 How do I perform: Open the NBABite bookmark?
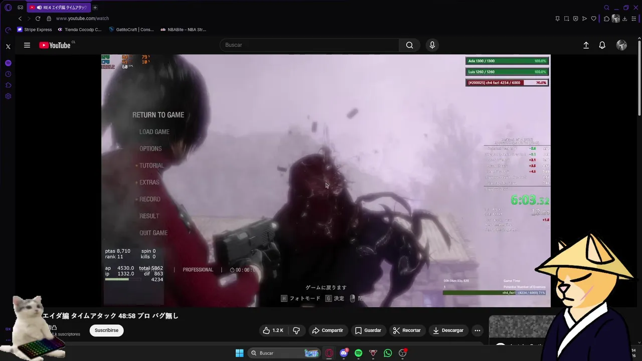click(183, 30)
